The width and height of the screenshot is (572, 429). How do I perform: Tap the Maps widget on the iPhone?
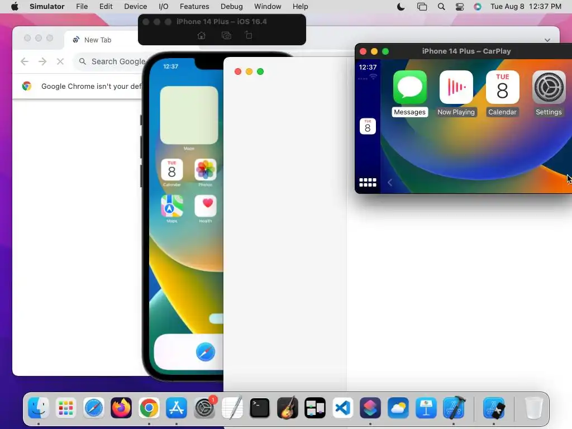[189, 115]
